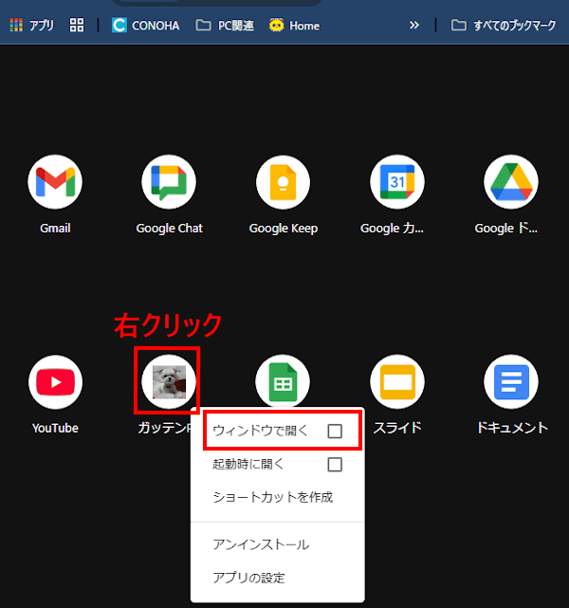Click the Google Keep label text

pyautogui.click(x=283, y=228)
